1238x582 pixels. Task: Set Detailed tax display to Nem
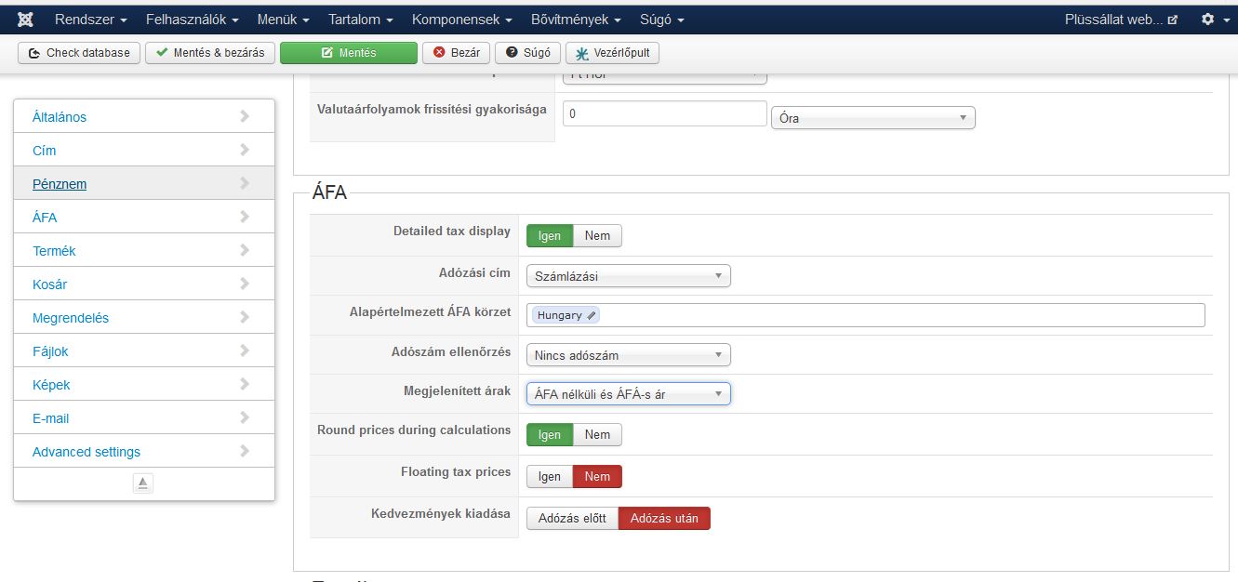pyautogui.click(x=597, y=235)
